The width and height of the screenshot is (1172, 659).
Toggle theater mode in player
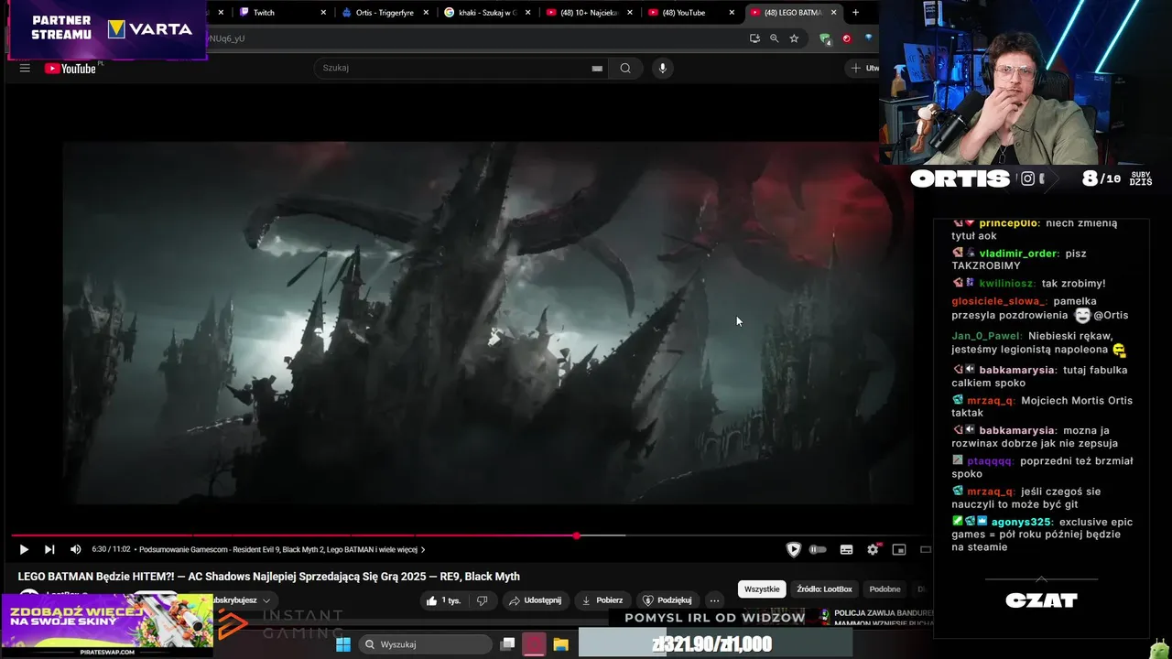925,549
